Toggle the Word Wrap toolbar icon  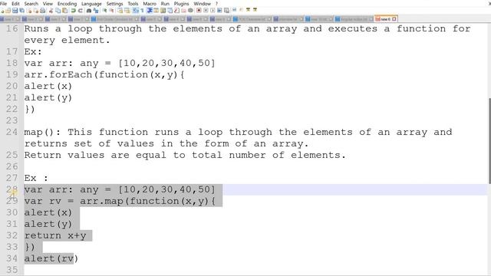[135, 10]
